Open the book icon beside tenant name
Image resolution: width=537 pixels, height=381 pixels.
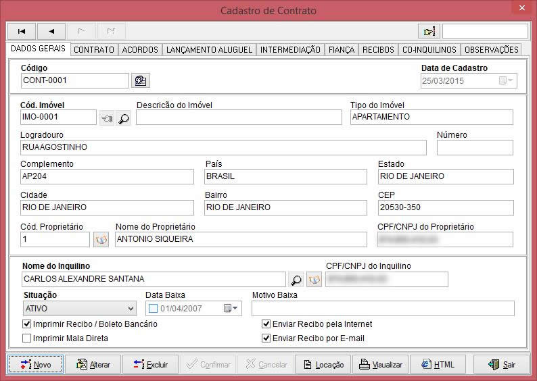[314, 279]
